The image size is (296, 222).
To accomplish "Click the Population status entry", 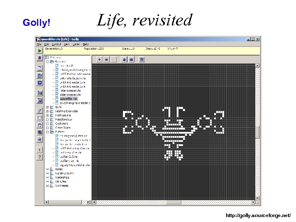I will [94, 49].
